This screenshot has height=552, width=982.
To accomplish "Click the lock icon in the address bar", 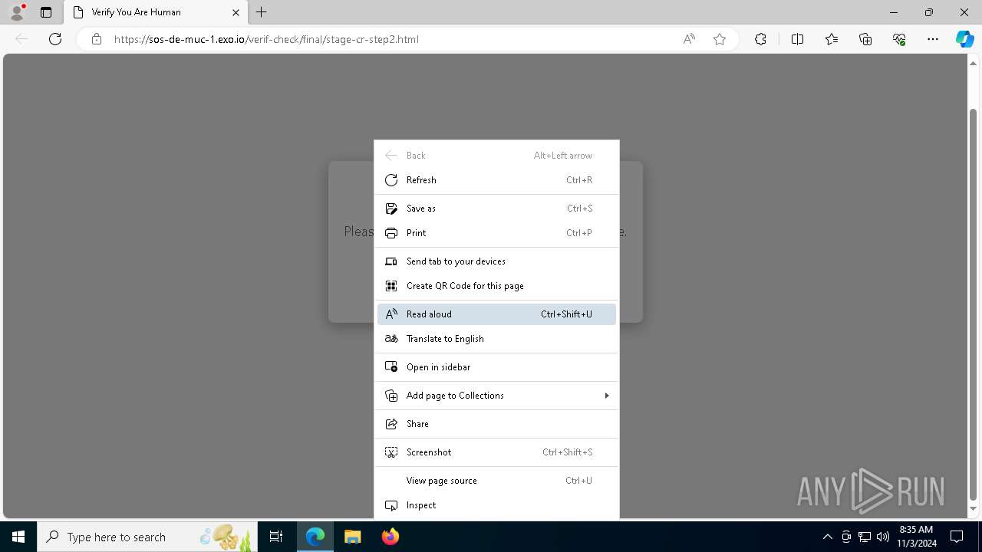I will [97, 39].
